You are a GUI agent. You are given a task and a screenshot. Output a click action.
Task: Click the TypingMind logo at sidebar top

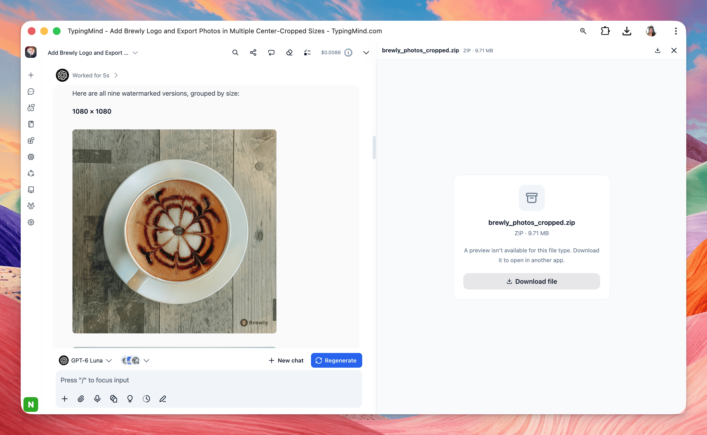31,52
